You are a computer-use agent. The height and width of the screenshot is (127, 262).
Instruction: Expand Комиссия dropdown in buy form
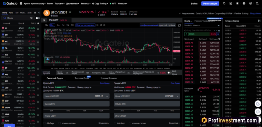[104, 123]
